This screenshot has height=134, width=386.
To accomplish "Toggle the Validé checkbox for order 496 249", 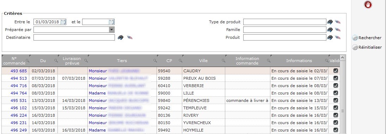I will [x=336, y=130].
